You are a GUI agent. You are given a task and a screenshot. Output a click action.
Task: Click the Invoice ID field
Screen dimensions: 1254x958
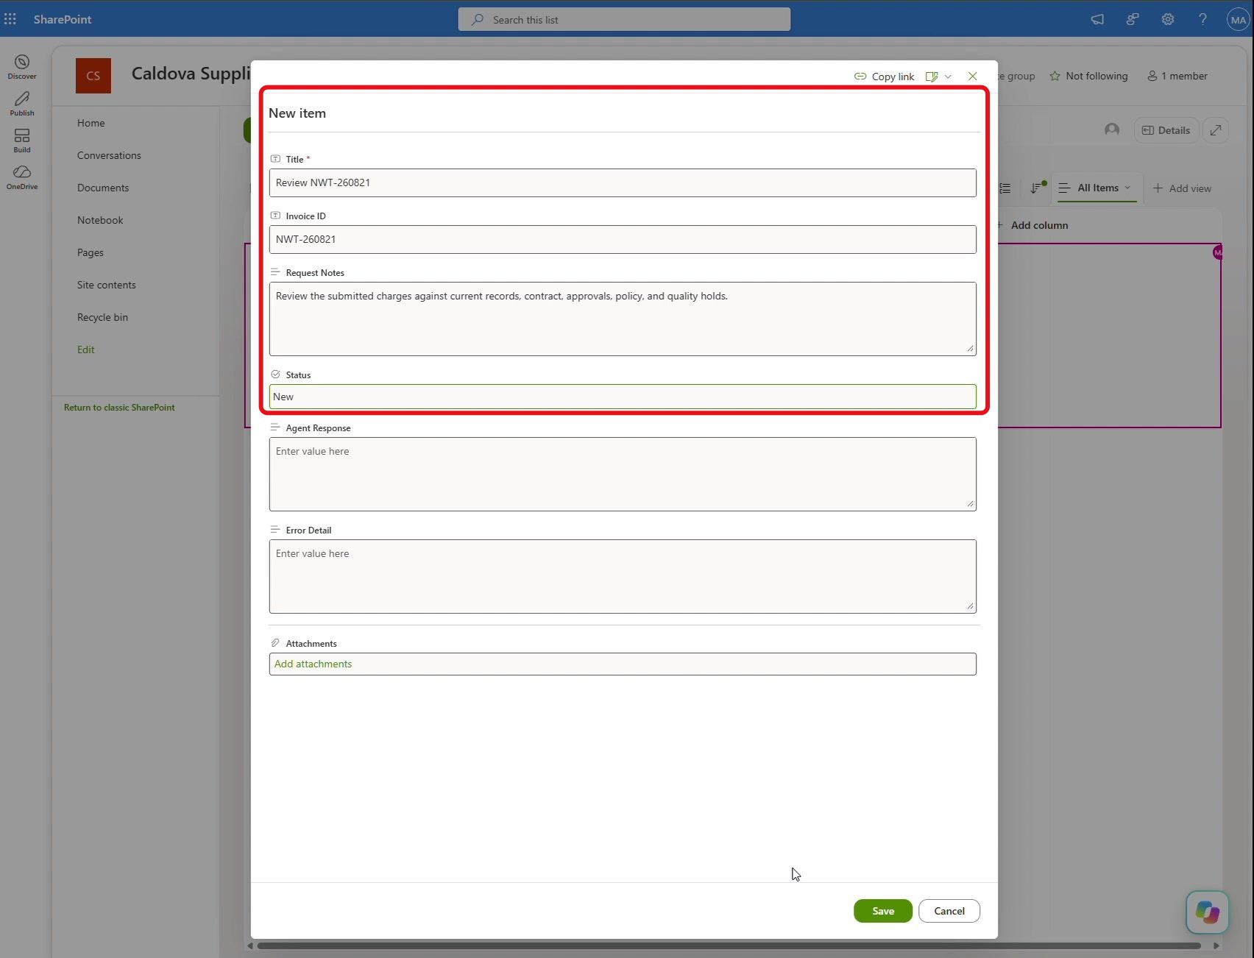(623, 239)
